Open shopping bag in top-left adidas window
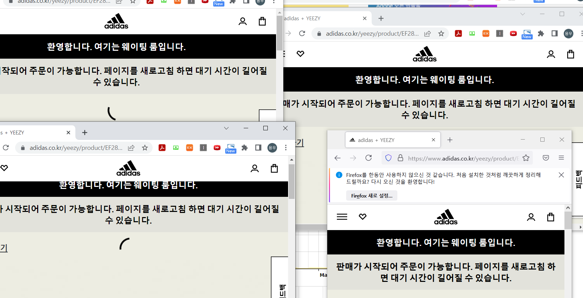The image size is (583, 298). 262,21
